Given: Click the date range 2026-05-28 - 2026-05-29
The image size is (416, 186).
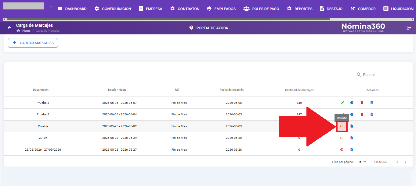Looking at the screenshot, I should pyautogui.click(x=119, y=138).
